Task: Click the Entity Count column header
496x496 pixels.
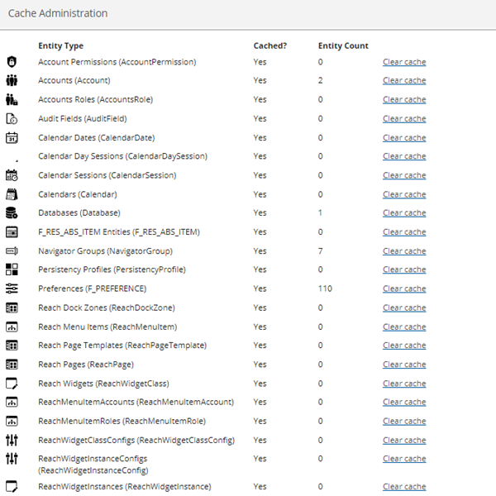Action: (x=343, y=45)
